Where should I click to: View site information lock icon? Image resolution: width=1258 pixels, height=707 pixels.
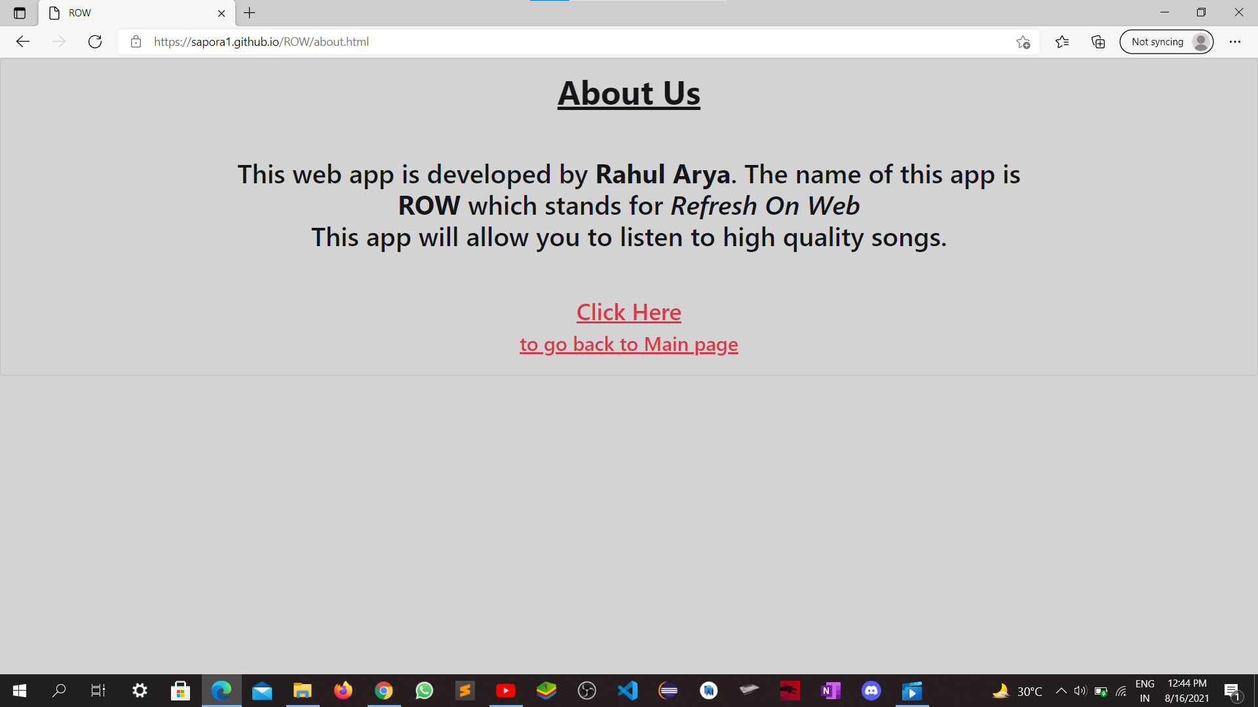(136, 42)
